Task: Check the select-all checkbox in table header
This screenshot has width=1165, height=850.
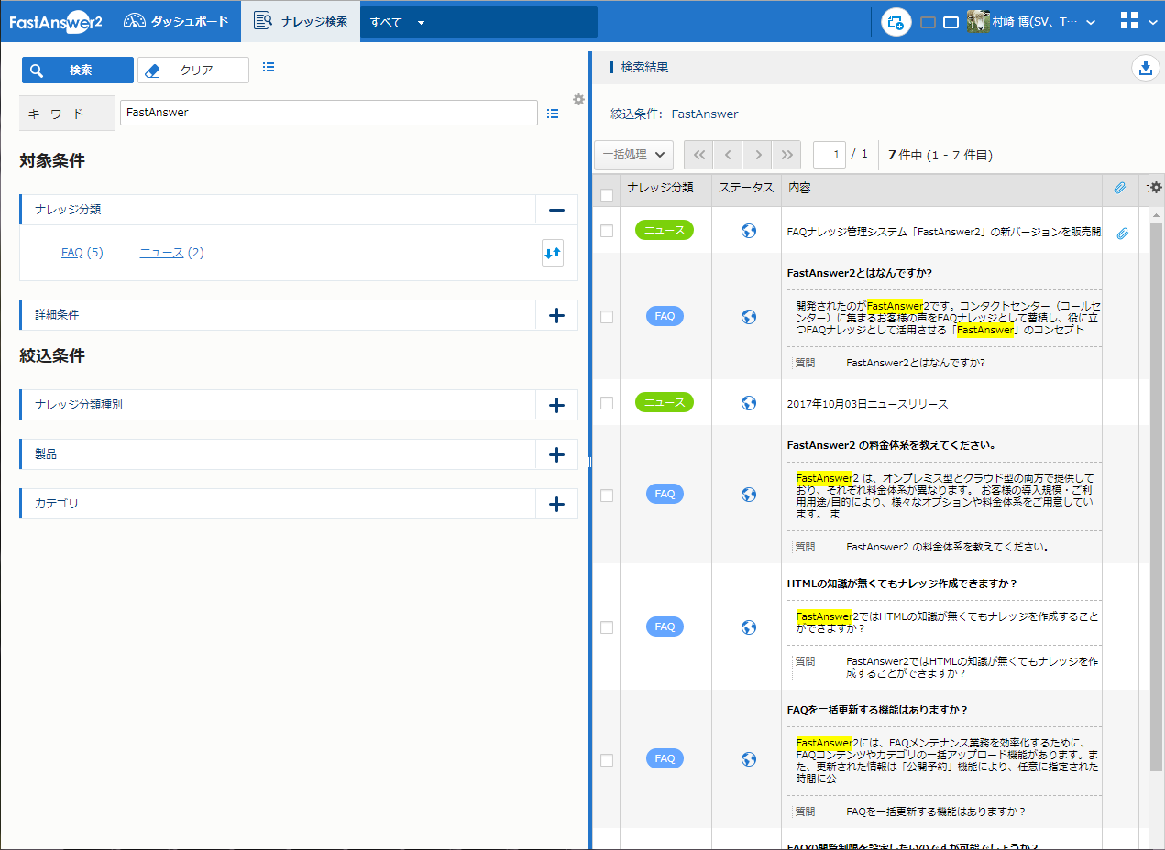Action: (607, 194)
